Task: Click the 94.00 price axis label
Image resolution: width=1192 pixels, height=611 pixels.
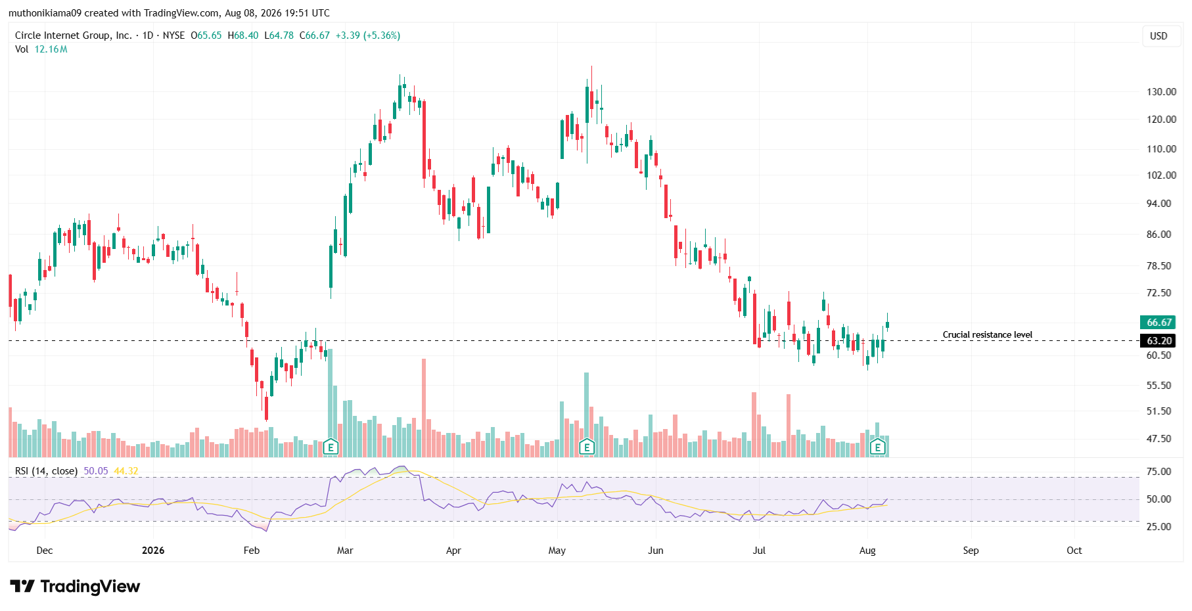Action: pos(1159,203)
